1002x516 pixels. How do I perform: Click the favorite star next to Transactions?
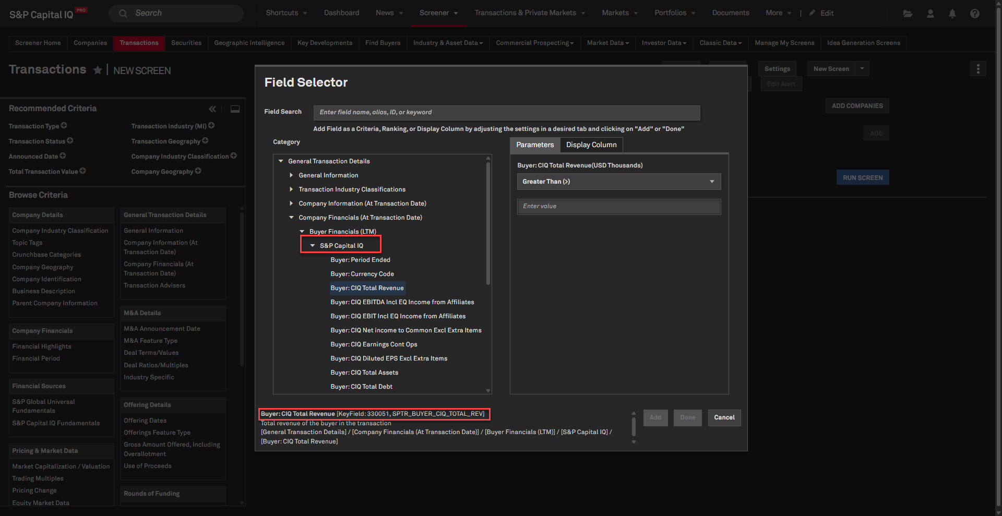(x=98, y=70)
